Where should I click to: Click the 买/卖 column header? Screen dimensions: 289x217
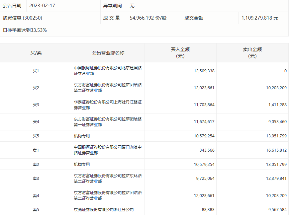[x=36, y=53]
